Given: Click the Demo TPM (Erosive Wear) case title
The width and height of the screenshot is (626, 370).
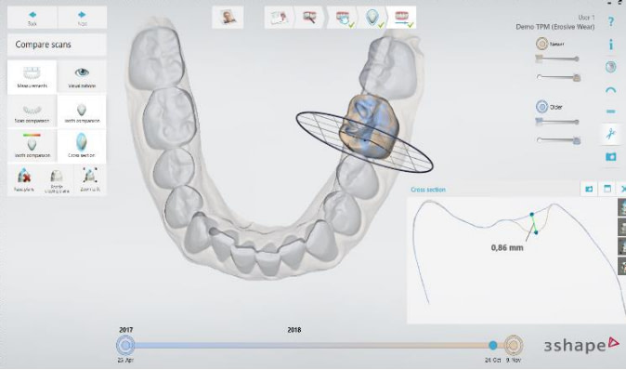Looking at the screenshot, I should [x=554, y=27].
